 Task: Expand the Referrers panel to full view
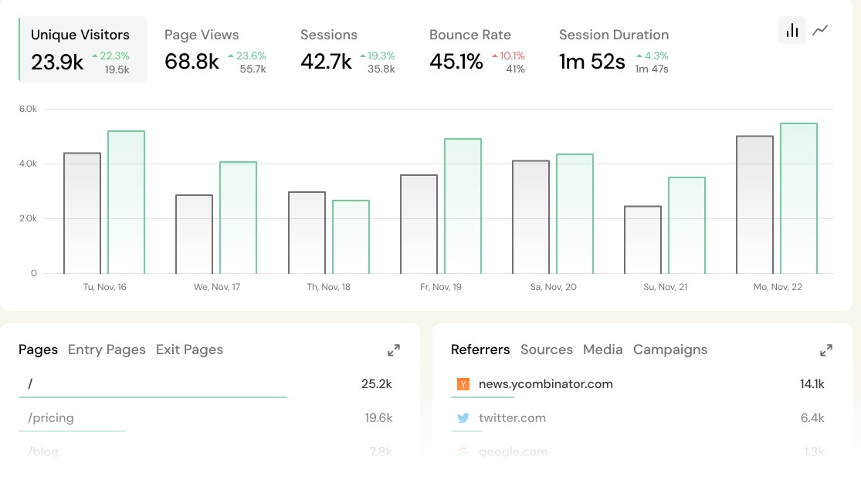[826, 350]
